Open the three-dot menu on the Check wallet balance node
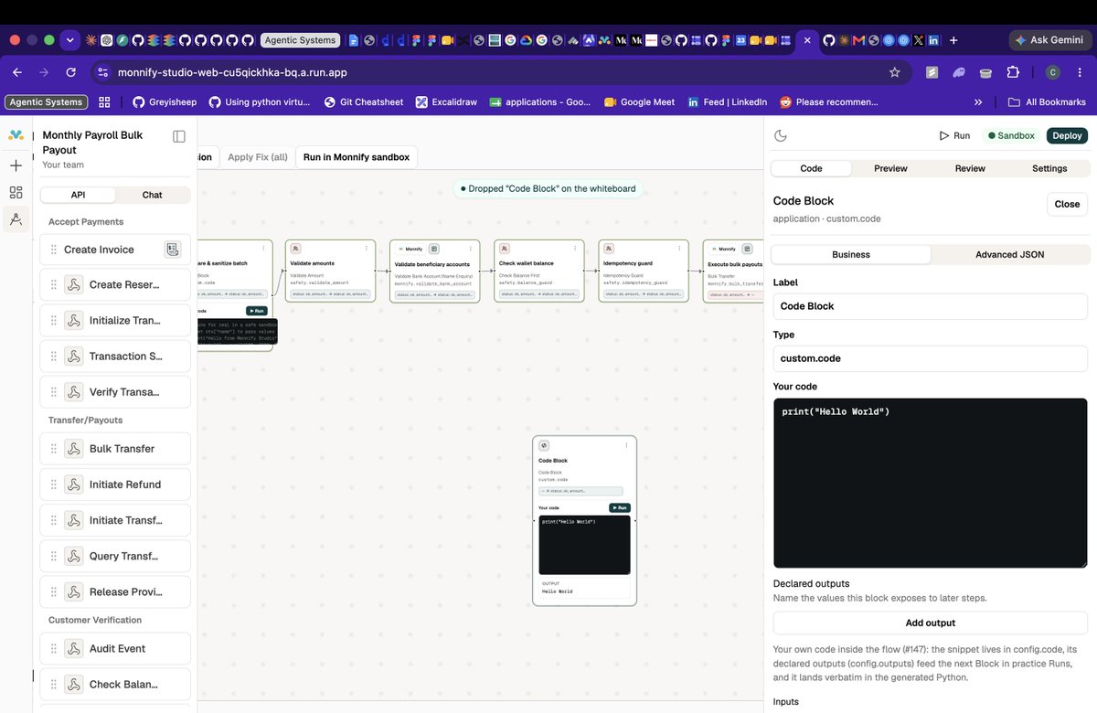1097x713 pixels. pyautogui.click(x=574, y=248)
